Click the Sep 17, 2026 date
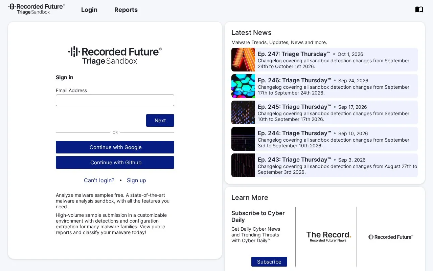This screenshot has width=433, height=271. click(352, 107)
